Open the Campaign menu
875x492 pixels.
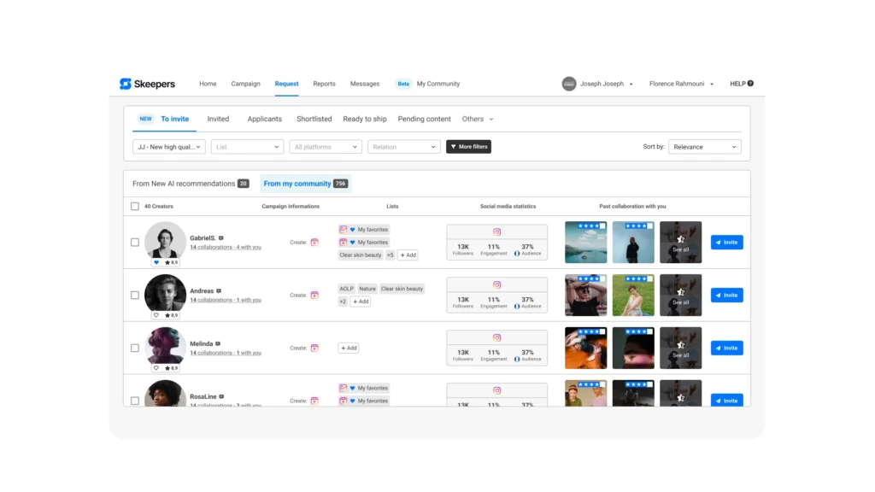coord(245,84)
